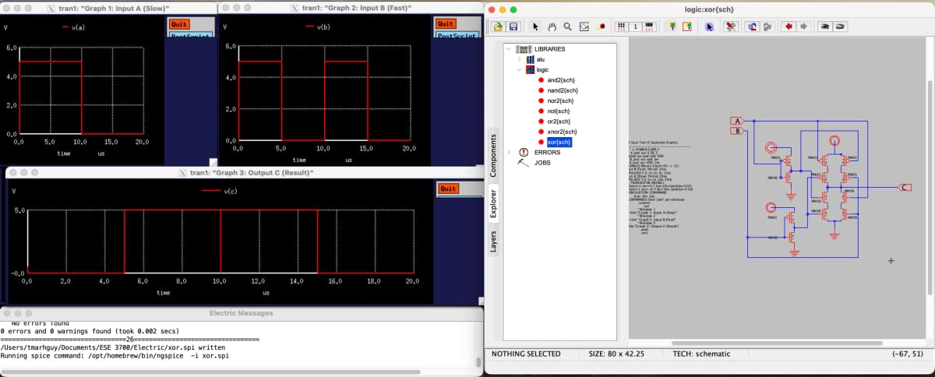Click the Open Library folder icon
The height and width of the screenshot is (377, 935).
pos(498,26)
